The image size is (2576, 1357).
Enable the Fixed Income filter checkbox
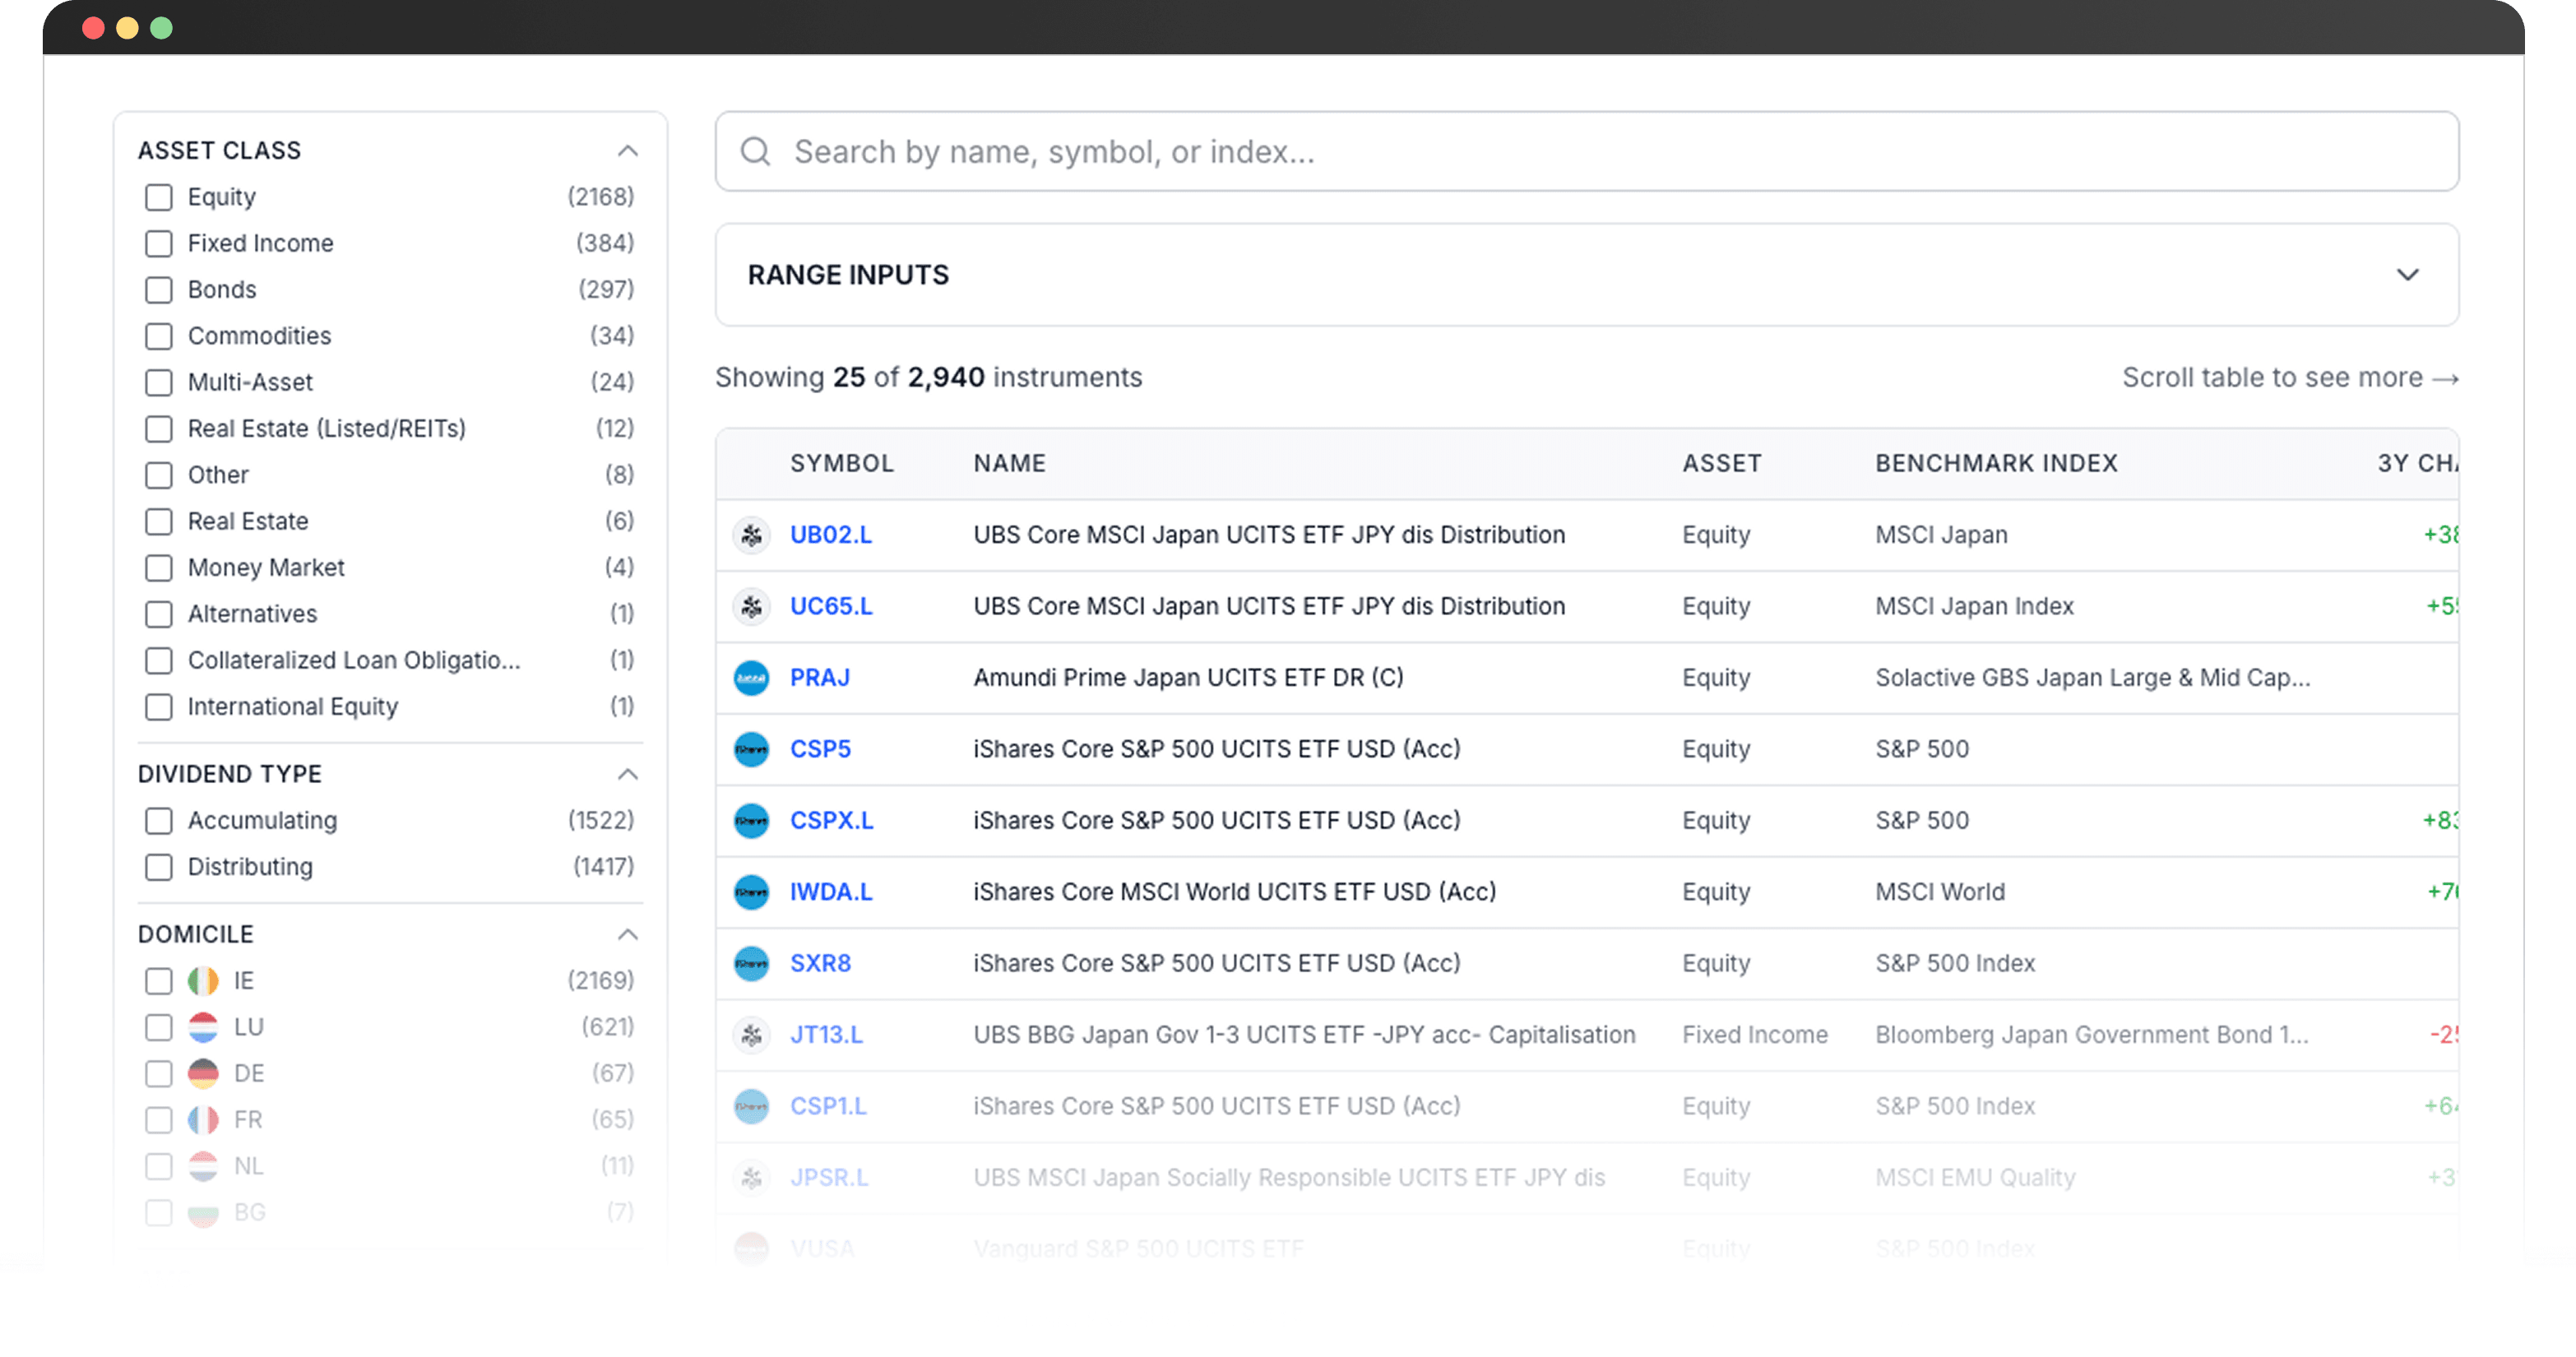point(159,243)
